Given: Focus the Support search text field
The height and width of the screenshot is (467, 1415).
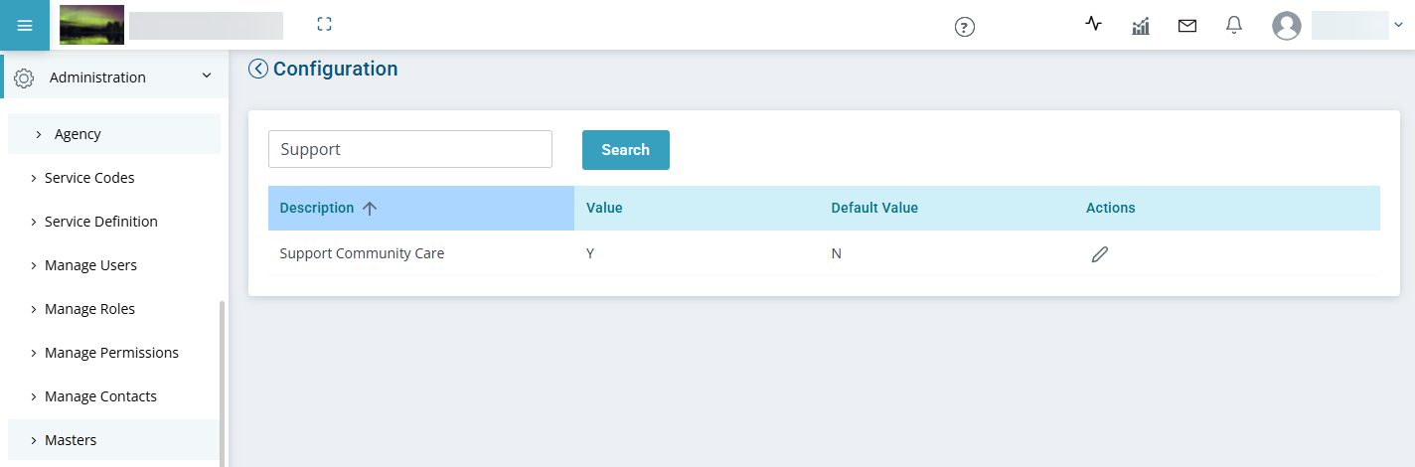Looking at the screenshot, I should point(410,149).
